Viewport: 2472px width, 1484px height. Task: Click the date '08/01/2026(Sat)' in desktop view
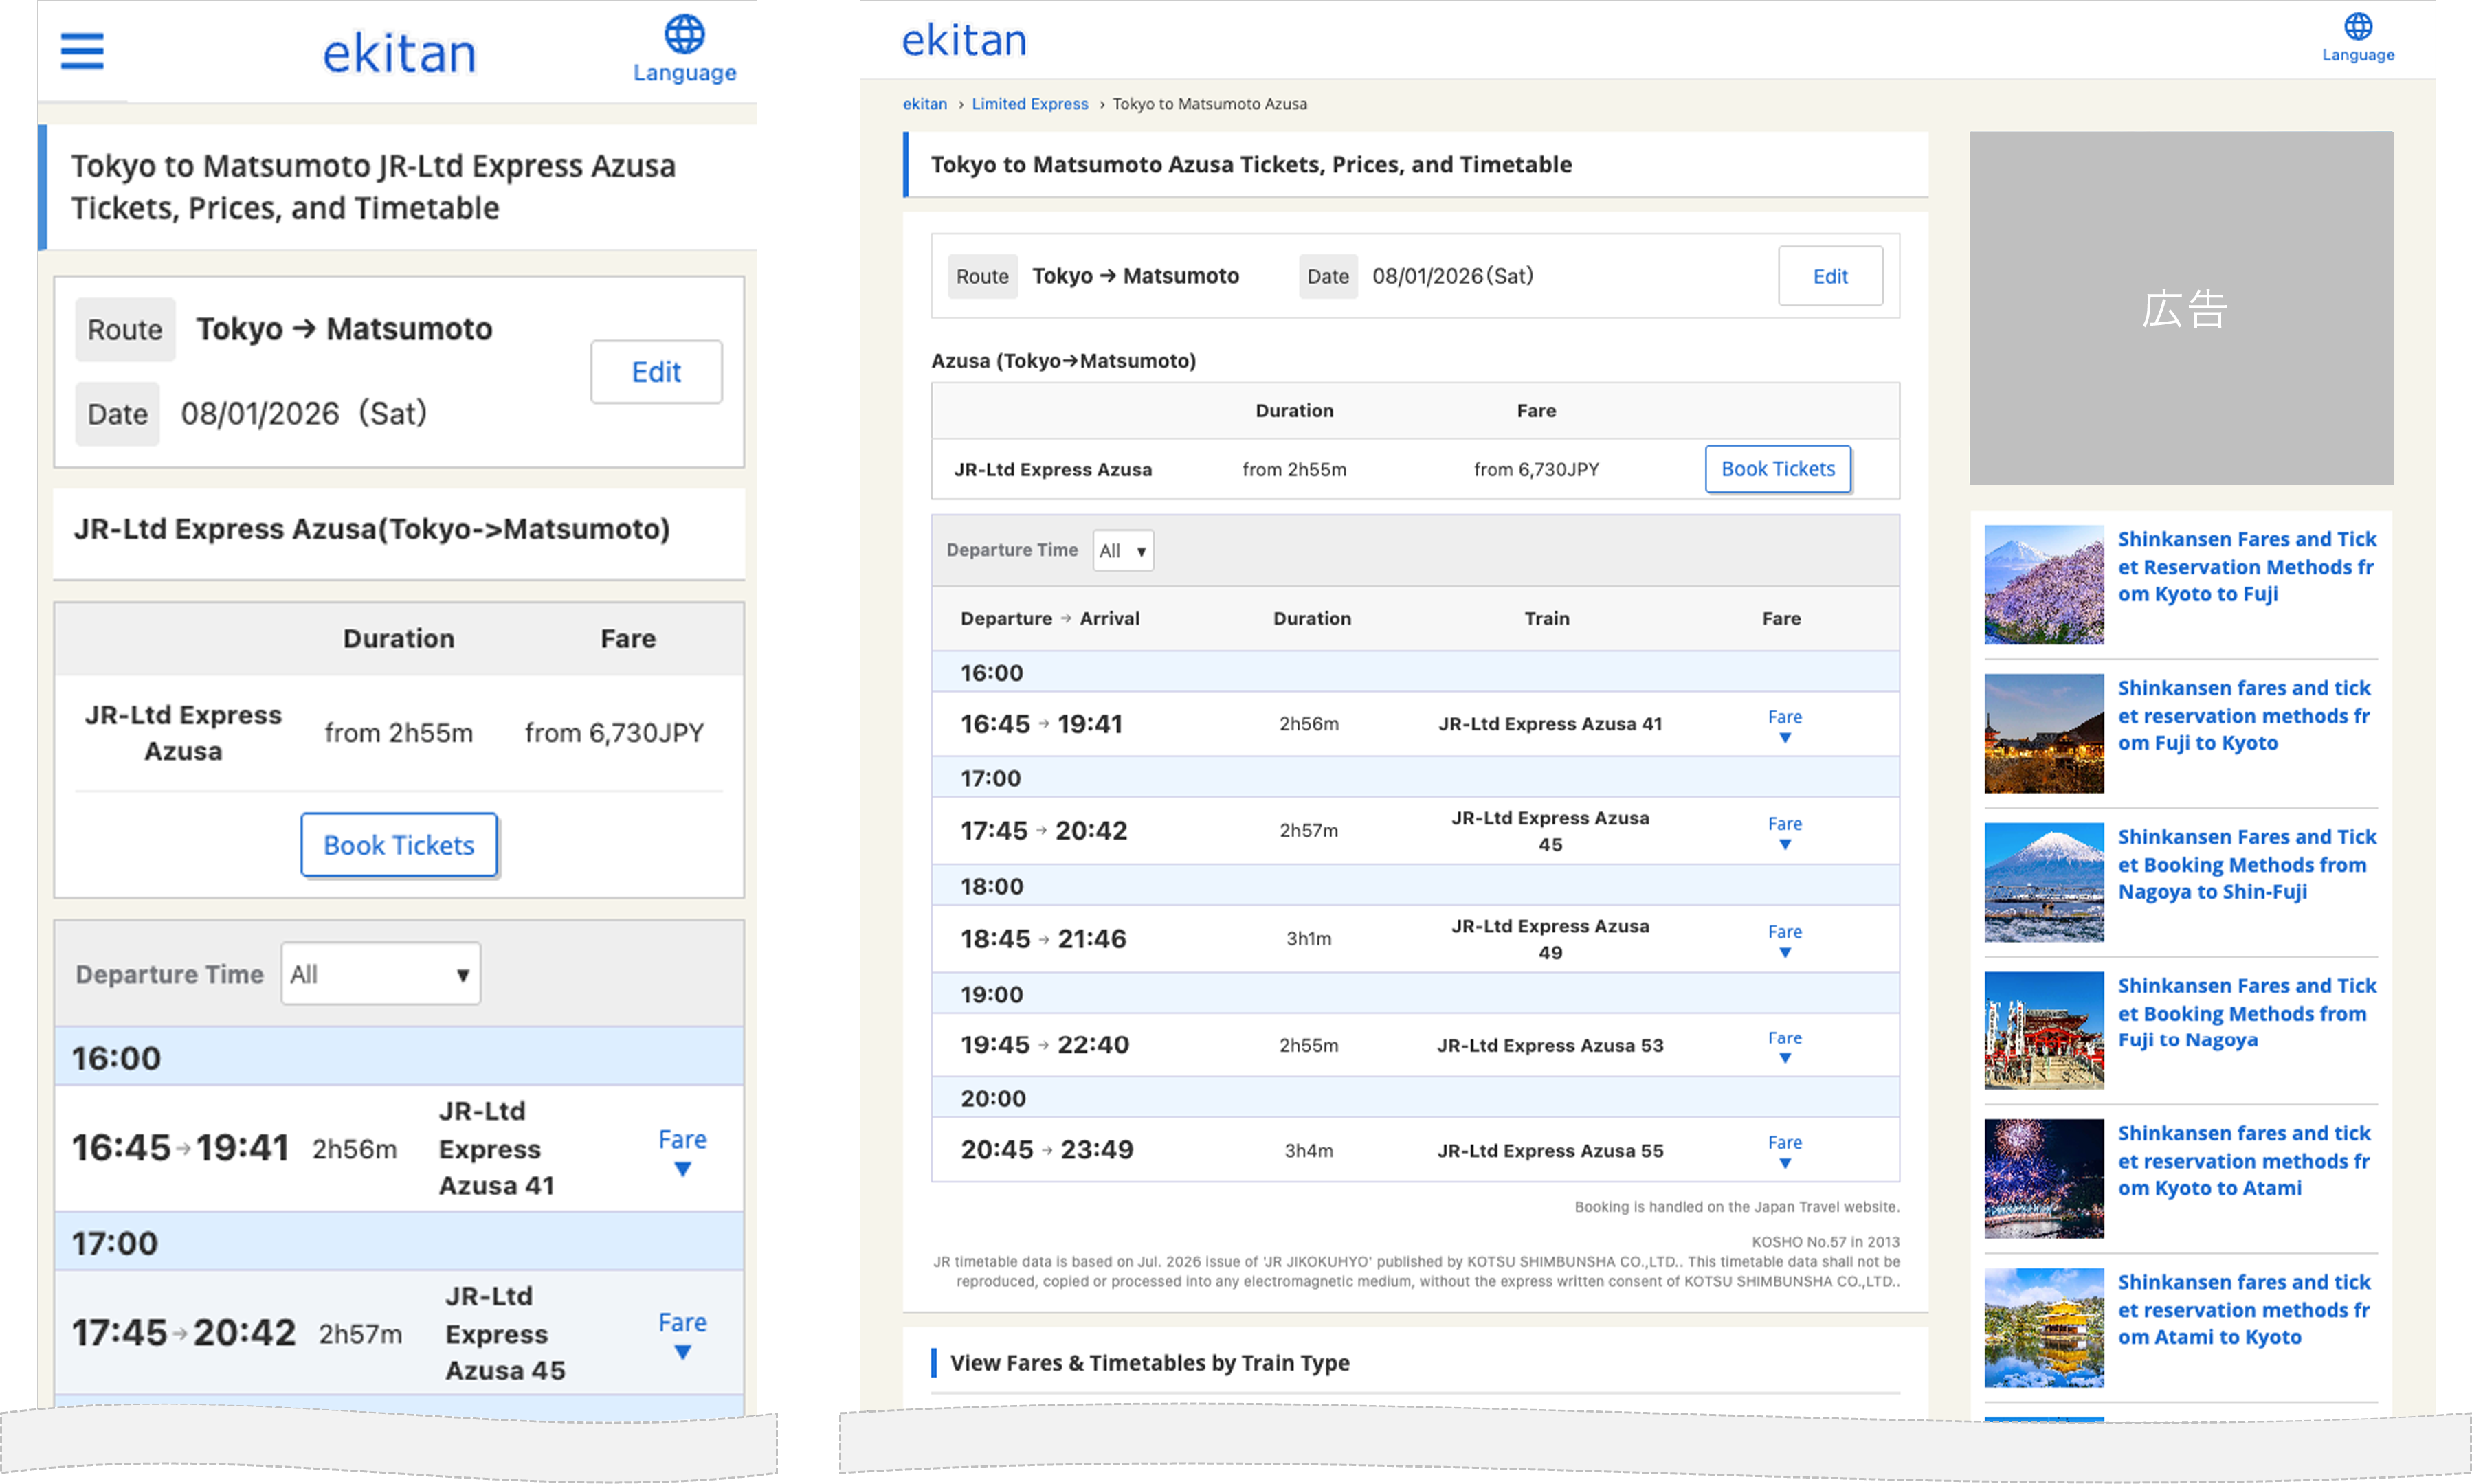point(1453,276)
